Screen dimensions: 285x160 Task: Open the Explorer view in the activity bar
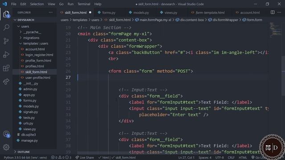pyautogui.click(x=6, y=14)
